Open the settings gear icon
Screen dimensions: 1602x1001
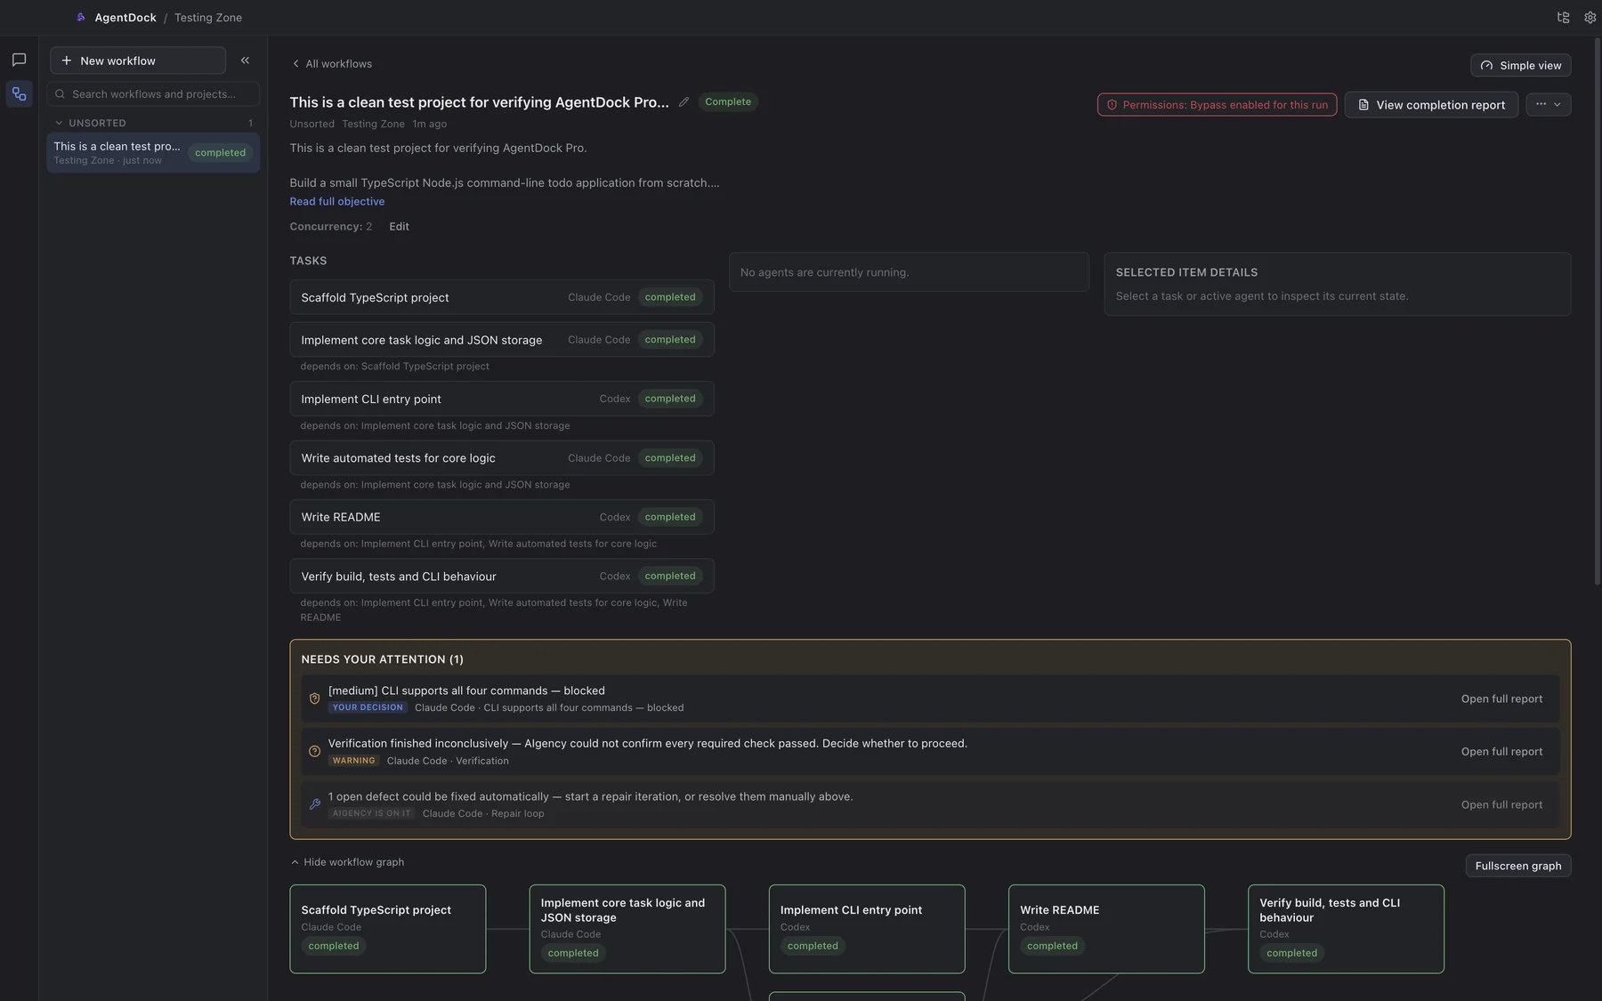[1590, 17]
